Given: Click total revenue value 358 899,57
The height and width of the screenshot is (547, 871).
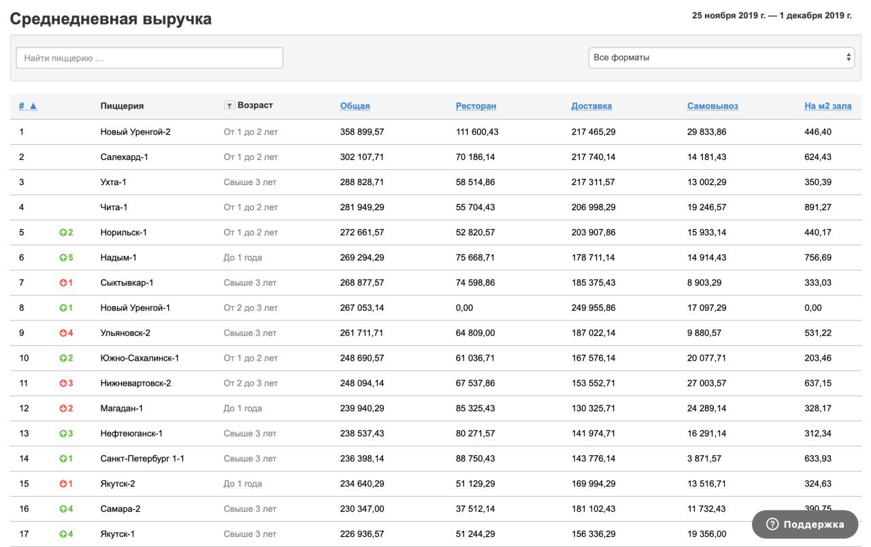Looking at the screenshot, I should coord(362,132).
